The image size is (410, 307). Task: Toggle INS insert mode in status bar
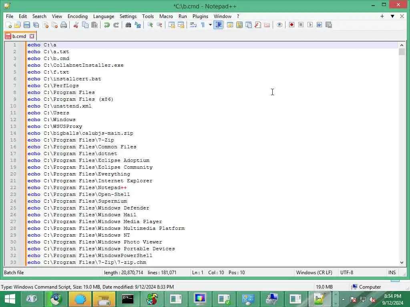(392, 273)
